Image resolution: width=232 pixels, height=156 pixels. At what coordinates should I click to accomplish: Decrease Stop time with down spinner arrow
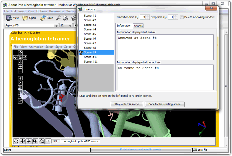click(x=175, y=18)
